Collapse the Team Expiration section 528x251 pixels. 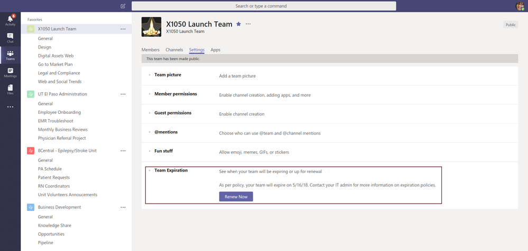point(150,170)
